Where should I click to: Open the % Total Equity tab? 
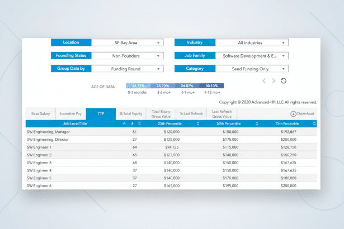coord(131,114)
